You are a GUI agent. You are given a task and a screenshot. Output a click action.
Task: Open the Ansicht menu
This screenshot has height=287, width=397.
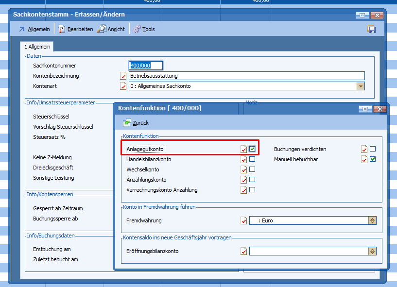(x=111, y=29)
